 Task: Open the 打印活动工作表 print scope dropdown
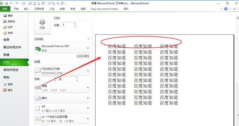click(x=62, y=71)
